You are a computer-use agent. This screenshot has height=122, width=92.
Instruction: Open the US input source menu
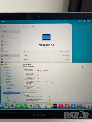(80, 21)
